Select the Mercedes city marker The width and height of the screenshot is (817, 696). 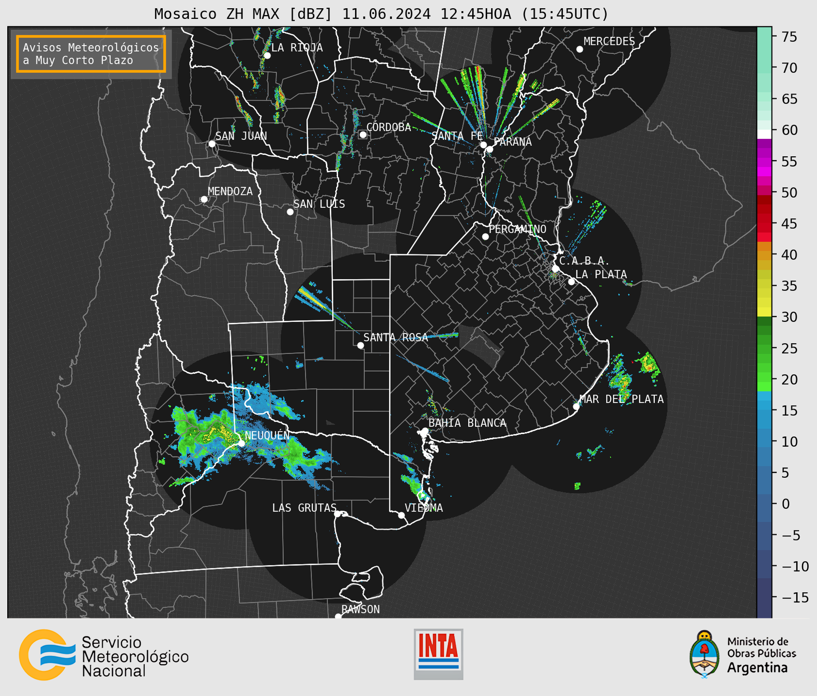click(579, 49)
